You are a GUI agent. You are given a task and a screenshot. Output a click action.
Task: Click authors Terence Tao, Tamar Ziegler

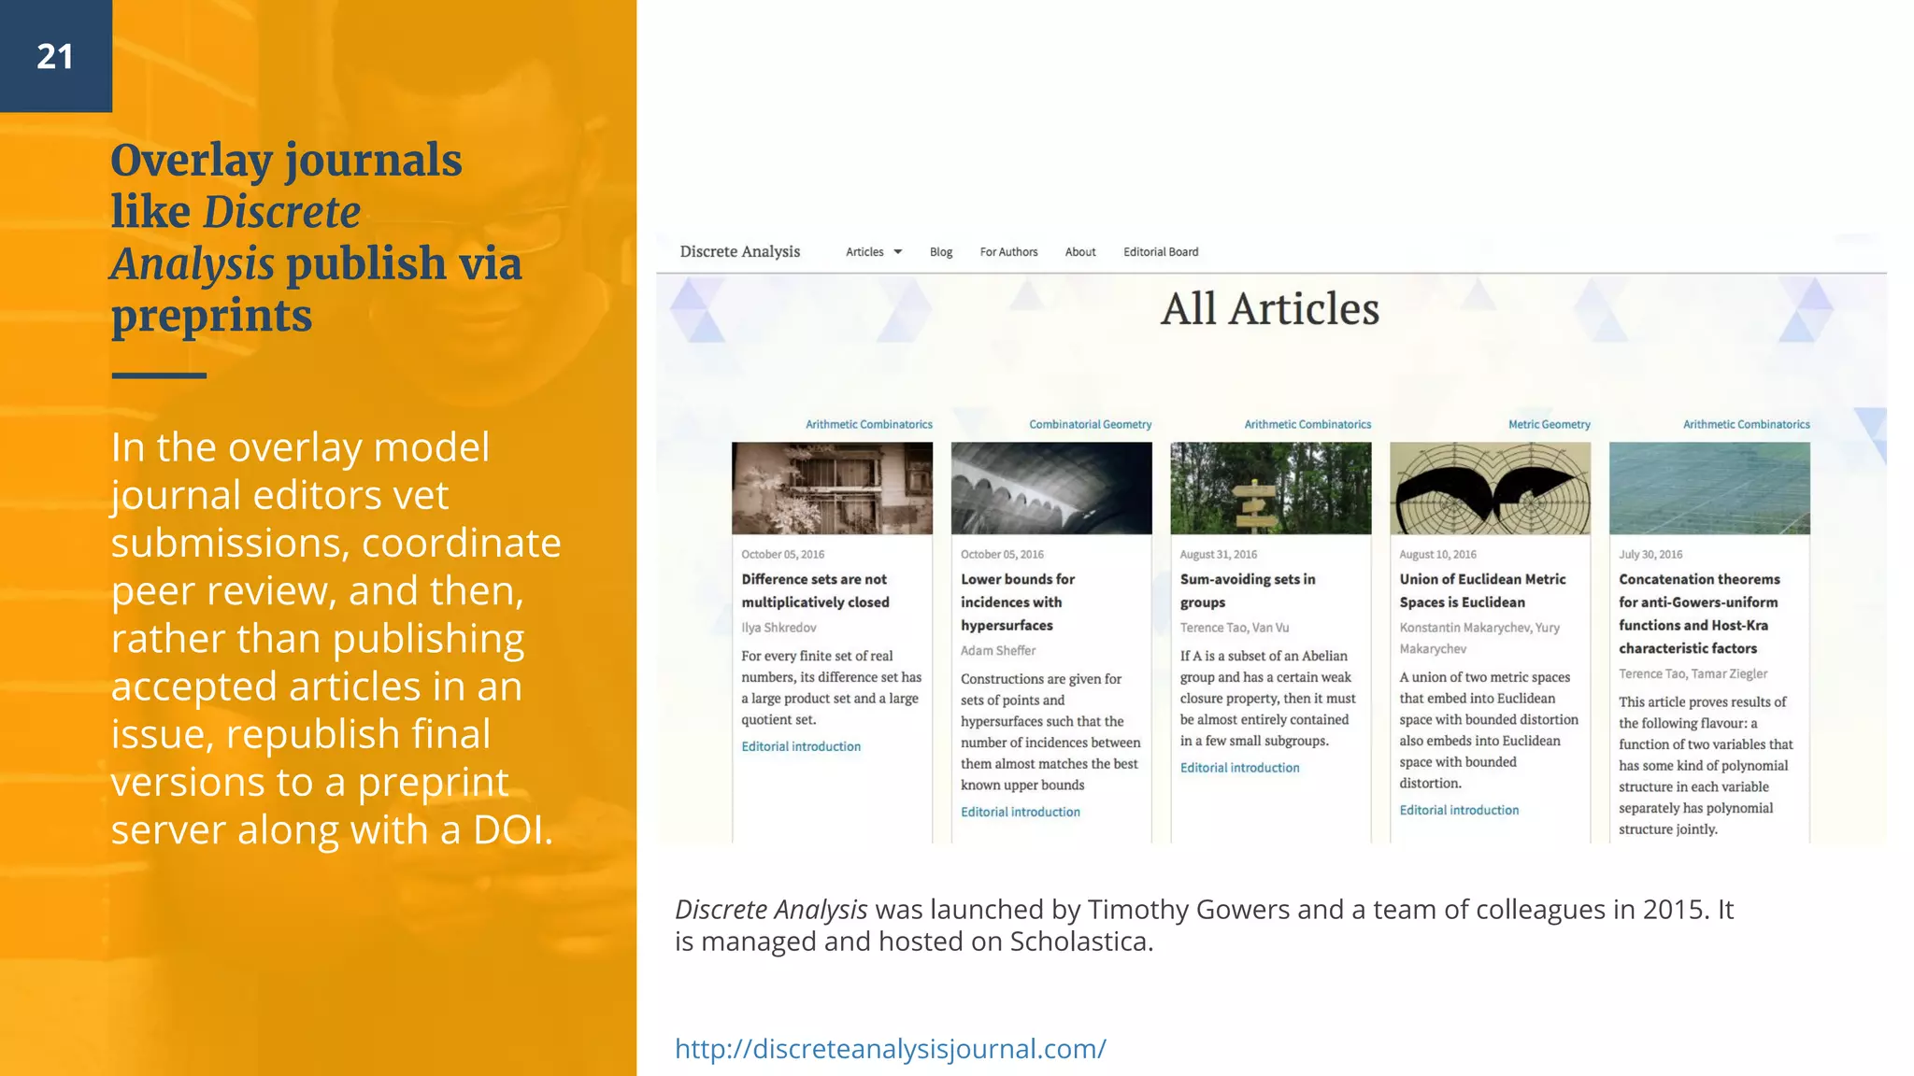[1693, 673]
